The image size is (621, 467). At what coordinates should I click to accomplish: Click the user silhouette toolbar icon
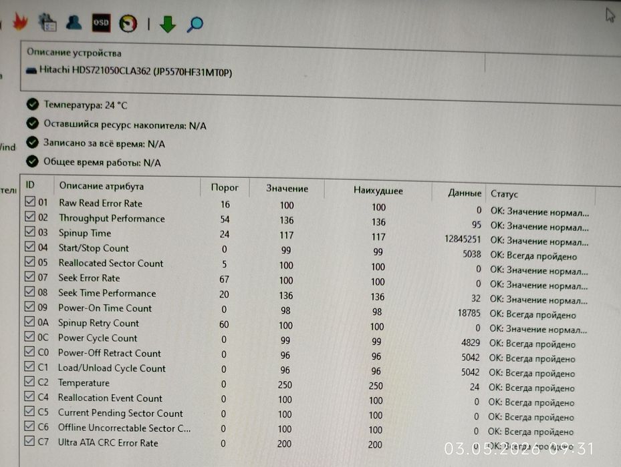click(x=74, y=22)
